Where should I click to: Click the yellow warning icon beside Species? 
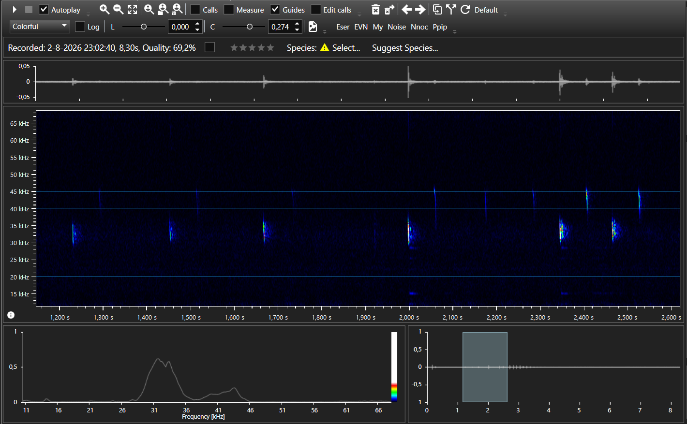[325, 47]
